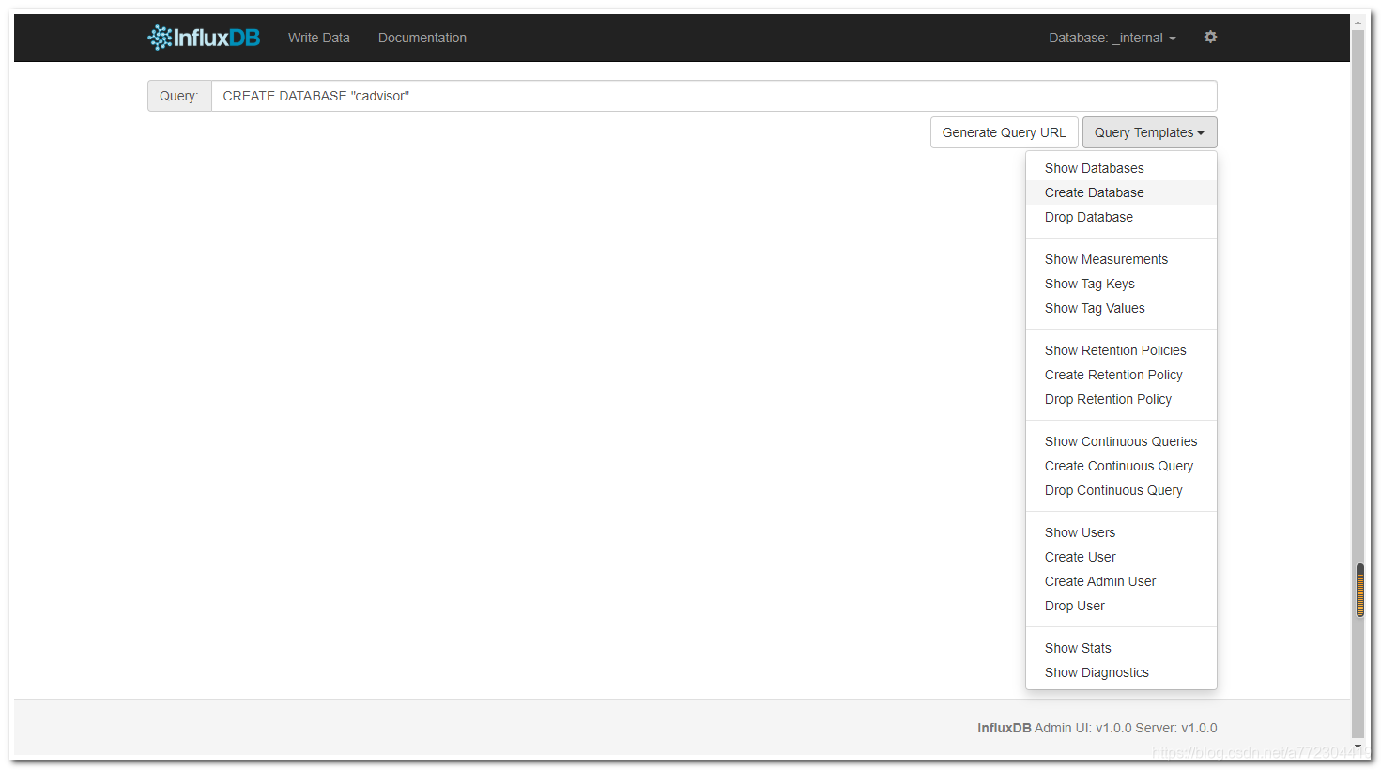Click the Query: label
The width and height of the screenshot is (1381, 770).
[x=179, y=96]
